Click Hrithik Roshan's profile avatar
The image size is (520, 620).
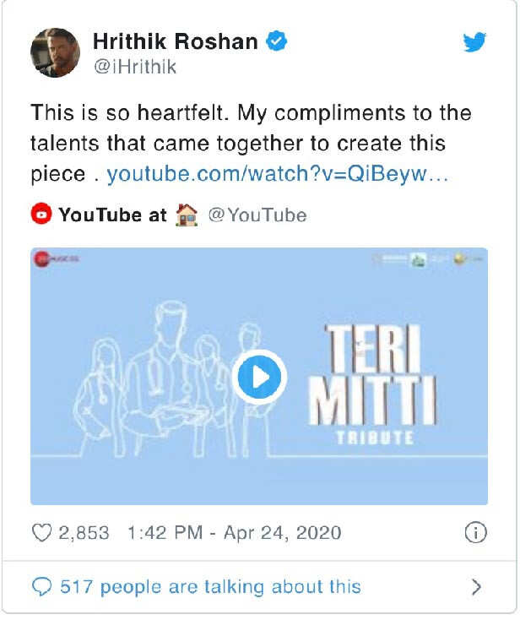(x=56, y=52)
